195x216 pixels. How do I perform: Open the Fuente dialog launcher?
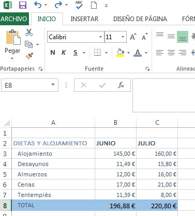coord(147,69)
